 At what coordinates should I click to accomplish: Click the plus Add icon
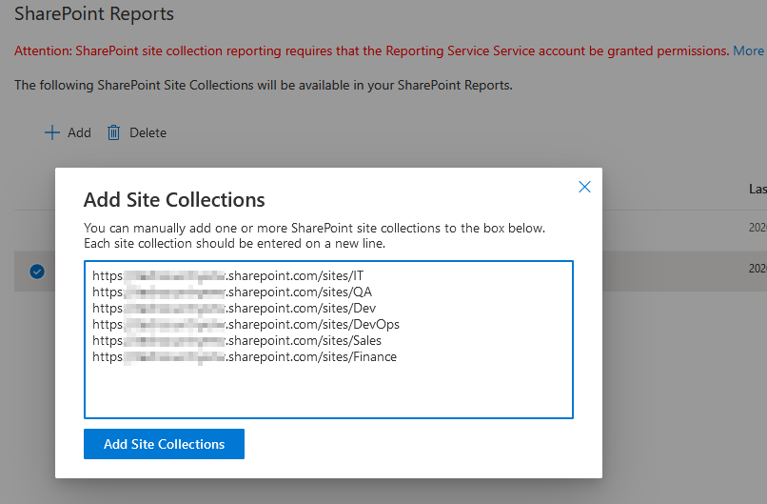click(51, 132)
